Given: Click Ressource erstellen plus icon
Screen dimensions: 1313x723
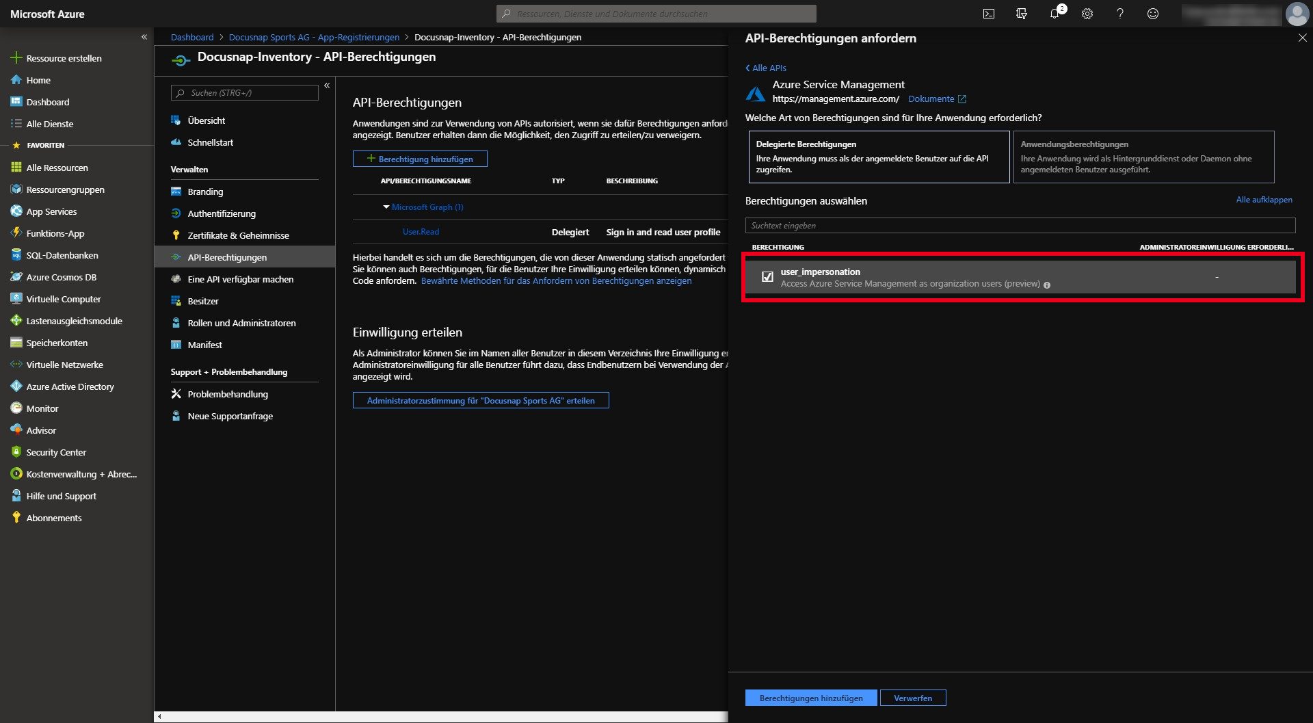Looking at the screenshot, I should [x=16, y=58].
